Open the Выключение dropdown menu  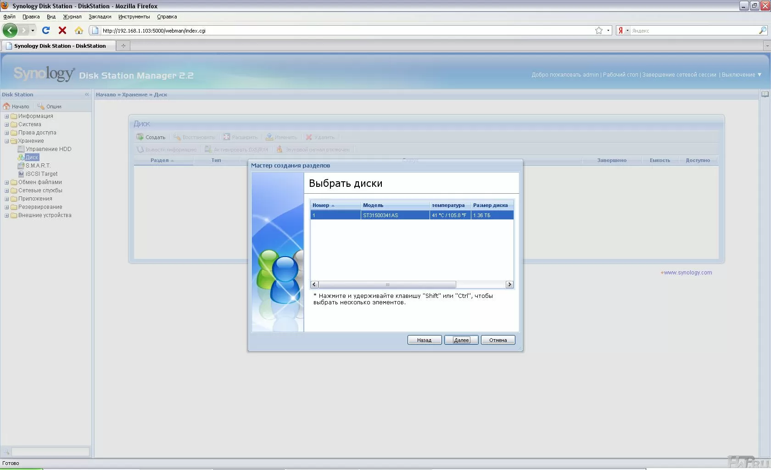click(741, 75)
